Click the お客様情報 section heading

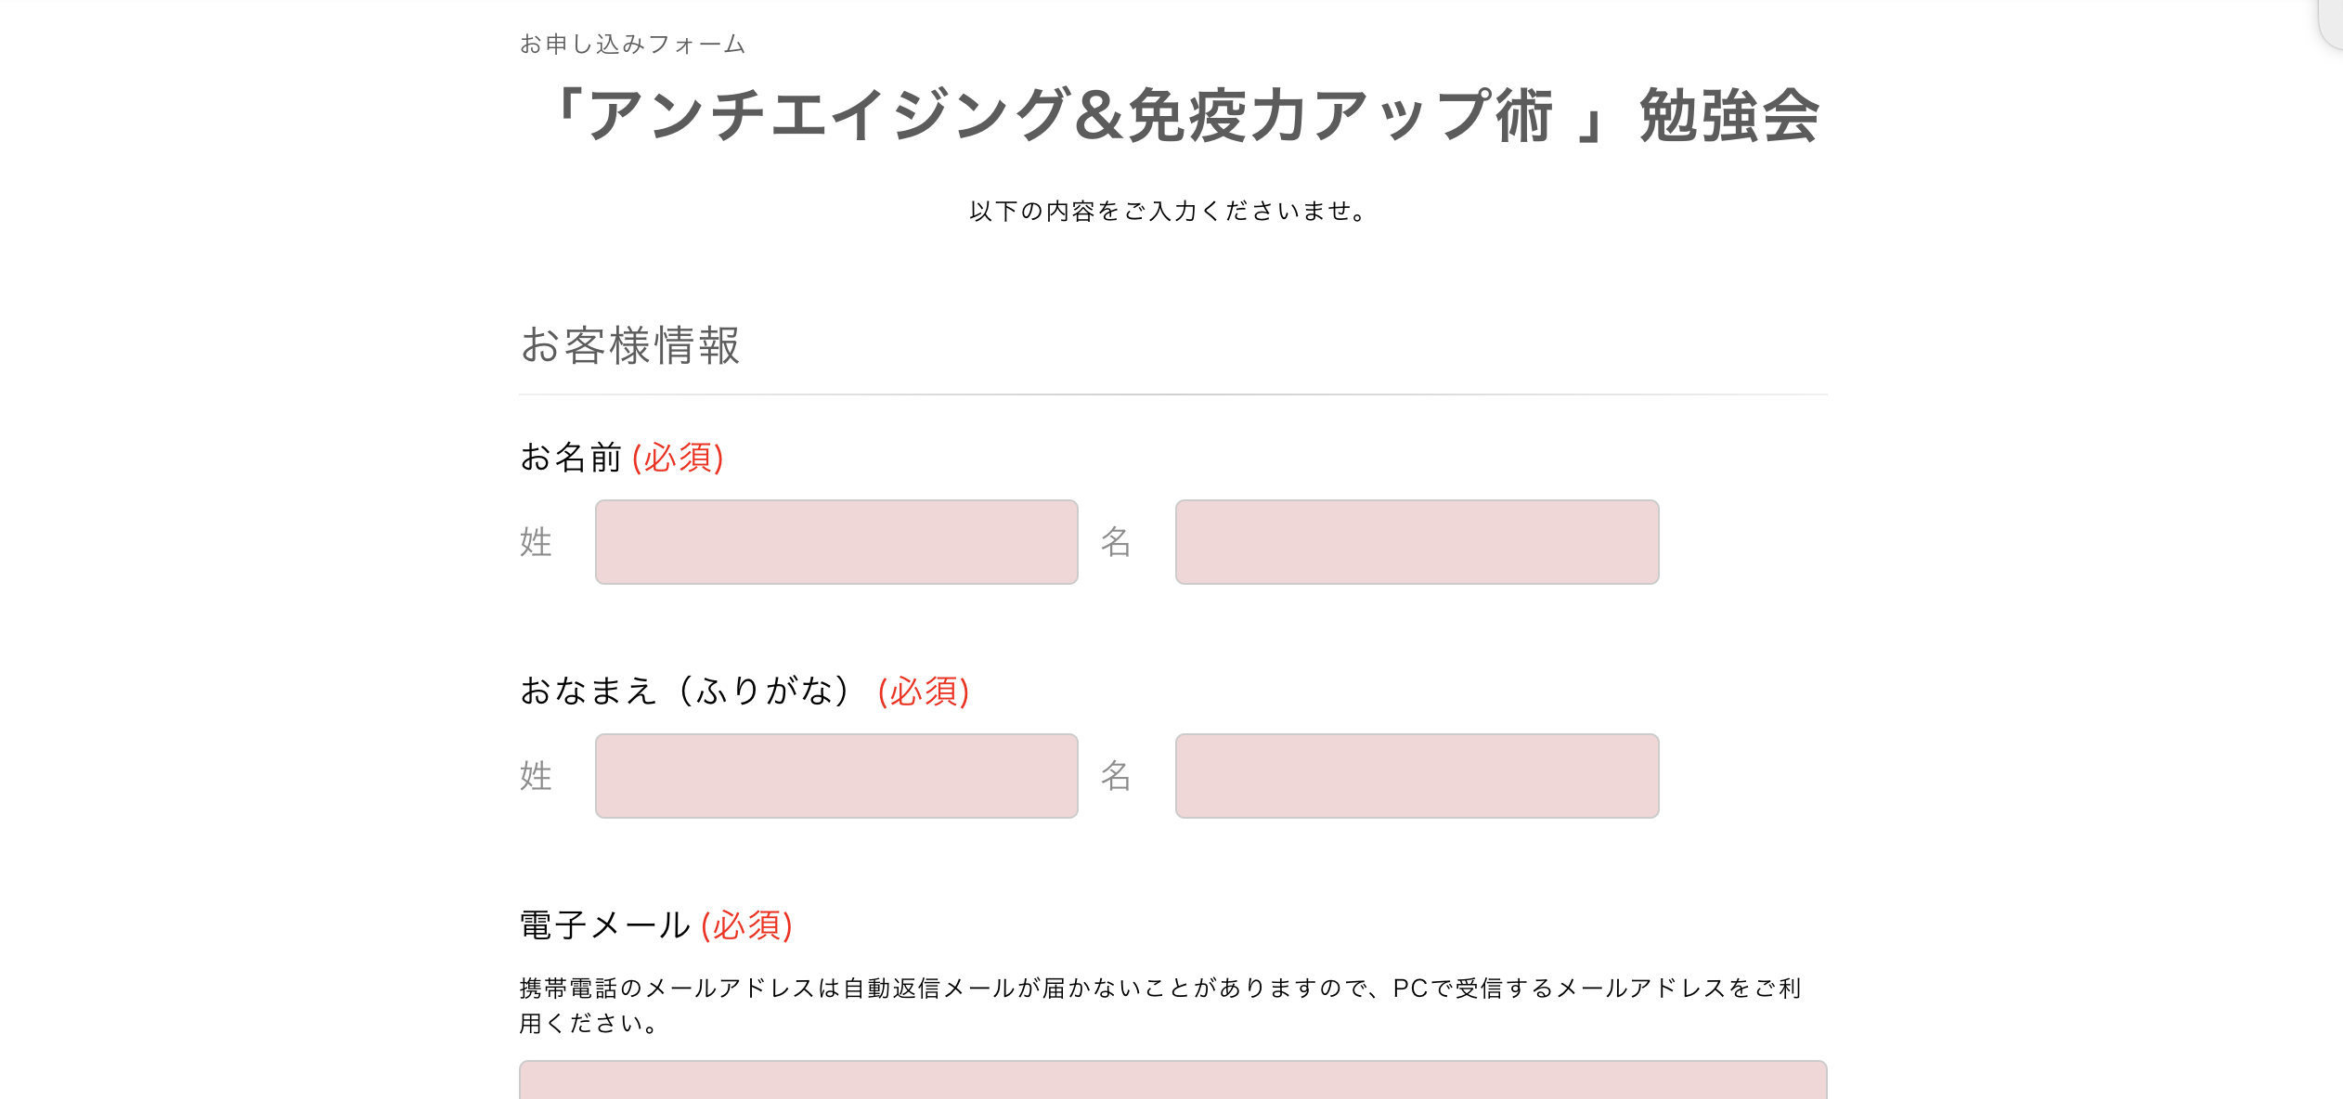point(631,348)
